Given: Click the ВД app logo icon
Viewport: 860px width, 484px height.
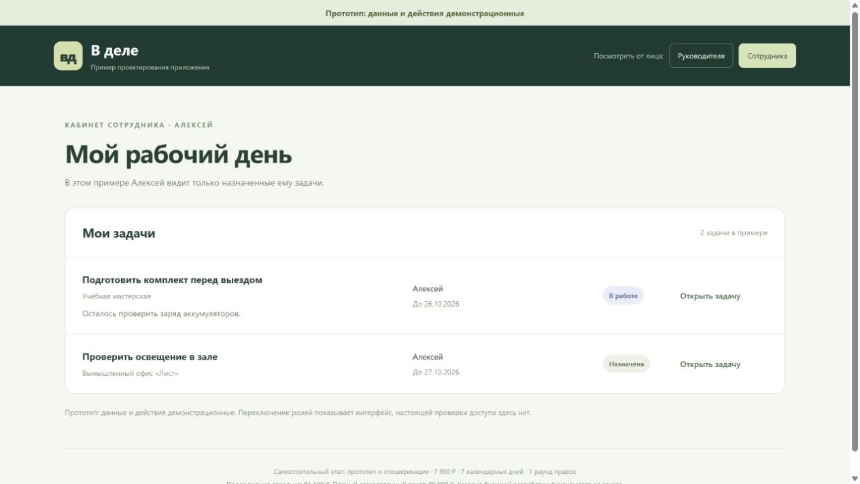Looking at the screenshot, I should pyautogui.click(x=68, y=56).
